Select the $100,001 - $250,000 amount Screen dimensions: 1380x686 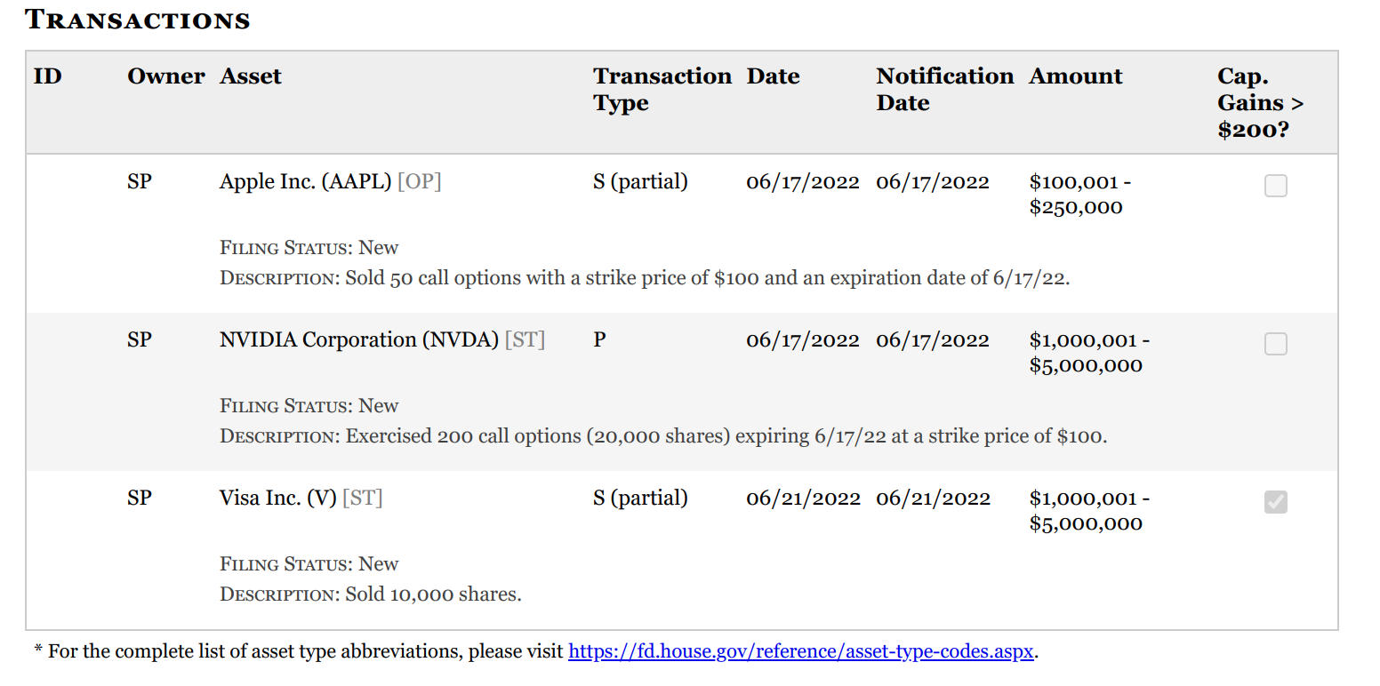pos(1080,195)
